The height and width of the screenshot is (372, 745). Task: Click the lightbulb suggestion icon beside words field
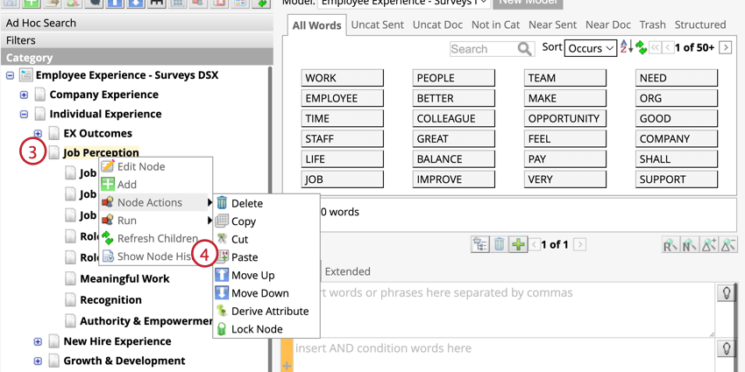(x=726, y=294)
